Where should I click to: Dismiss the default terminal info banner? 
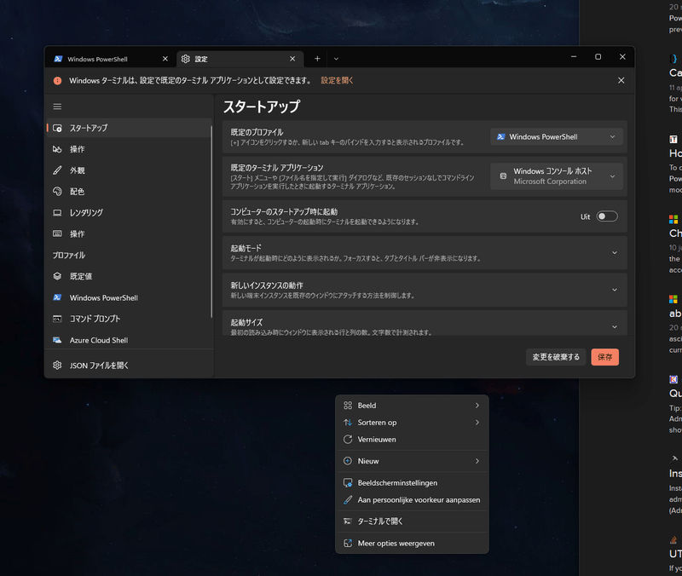(x=621, y=80)
